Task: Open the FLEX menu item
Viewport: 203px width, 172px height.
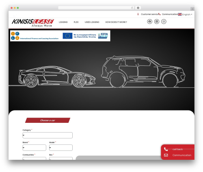Action: click(76, 22)
